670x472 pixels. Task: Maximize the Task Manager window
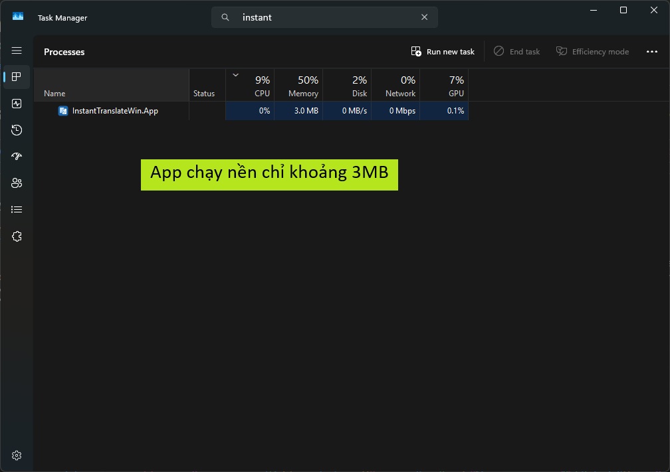(x=623, y=10)
